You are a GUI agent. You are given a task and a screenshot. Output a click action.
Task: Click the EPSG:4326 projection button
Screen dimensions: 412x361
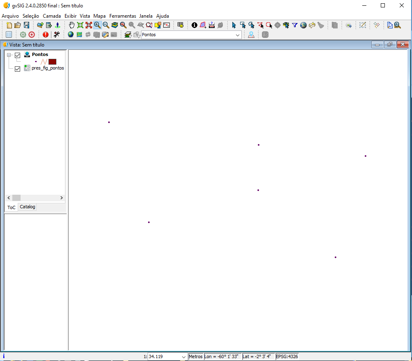[x=287, y=356]
